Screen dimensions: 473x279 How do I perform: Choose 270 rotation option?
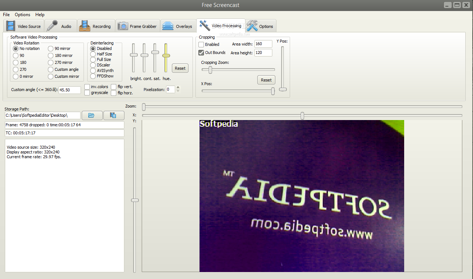15,69
